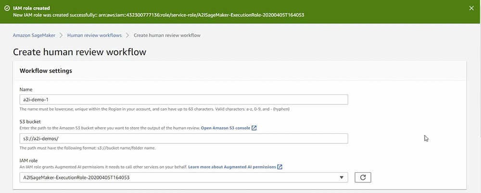Click the 'IAM role created' banner title
Viewport: 481px width, 193px height.
32,8
